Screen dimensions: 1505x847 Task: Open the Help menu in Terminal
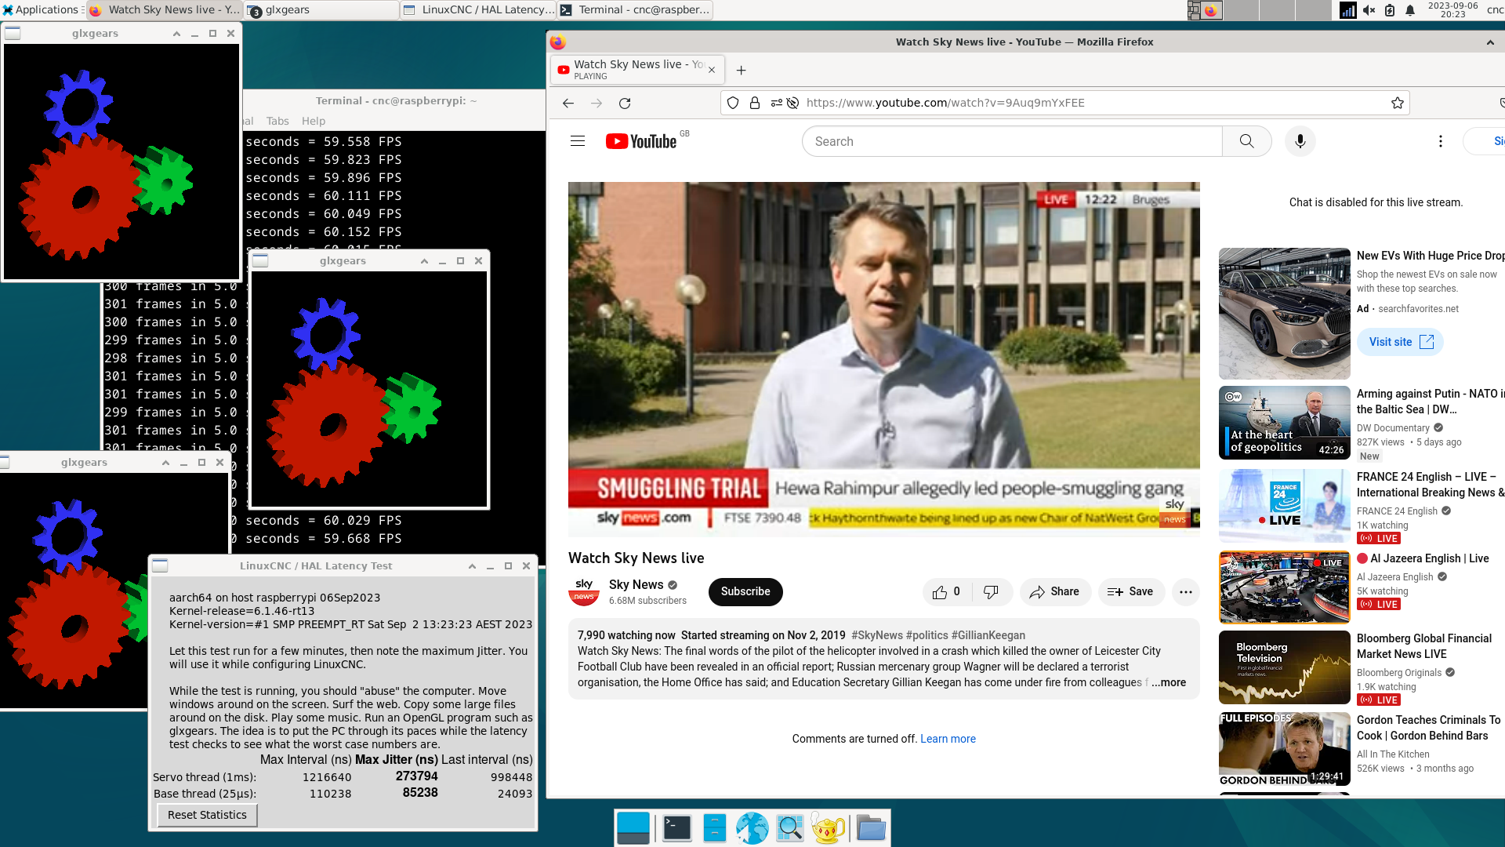point(314,121)
